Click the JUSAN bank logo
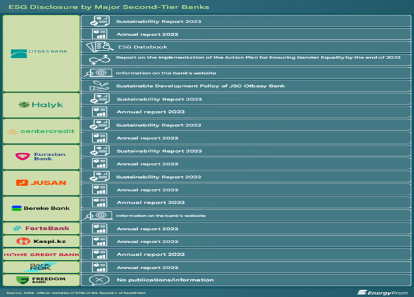The width and height of the screenshot is (414, 297). pyautogui.click(x=41, y=183)
